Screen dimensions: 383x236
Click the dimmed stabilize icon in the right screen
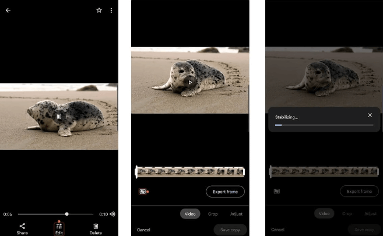277,191
